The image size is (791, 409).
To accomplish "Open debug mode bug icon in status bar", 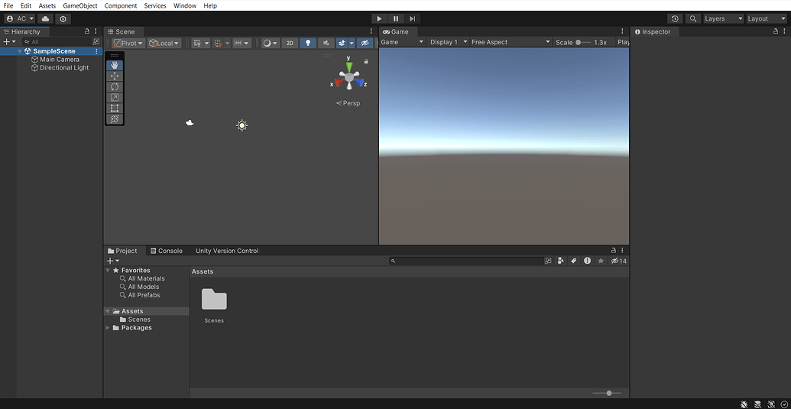I will pos(744,404).
